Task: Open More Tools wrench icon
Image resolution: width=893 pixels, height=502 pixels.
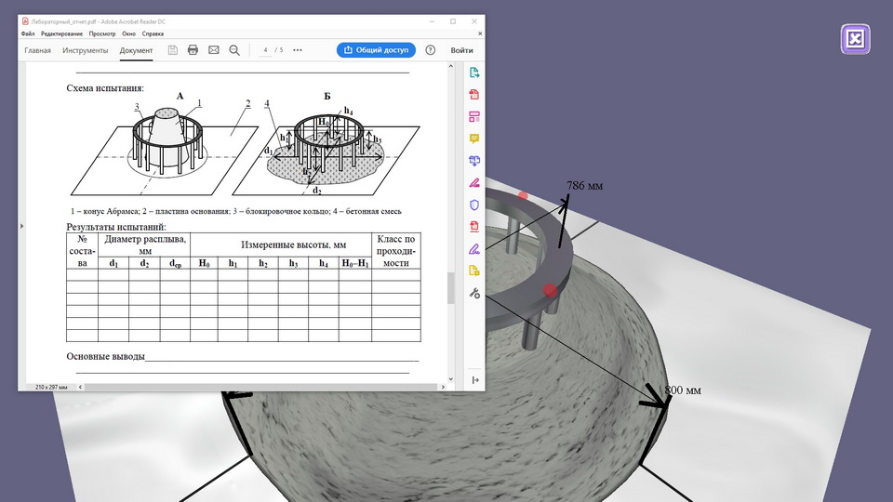Action: pos(474,293)
